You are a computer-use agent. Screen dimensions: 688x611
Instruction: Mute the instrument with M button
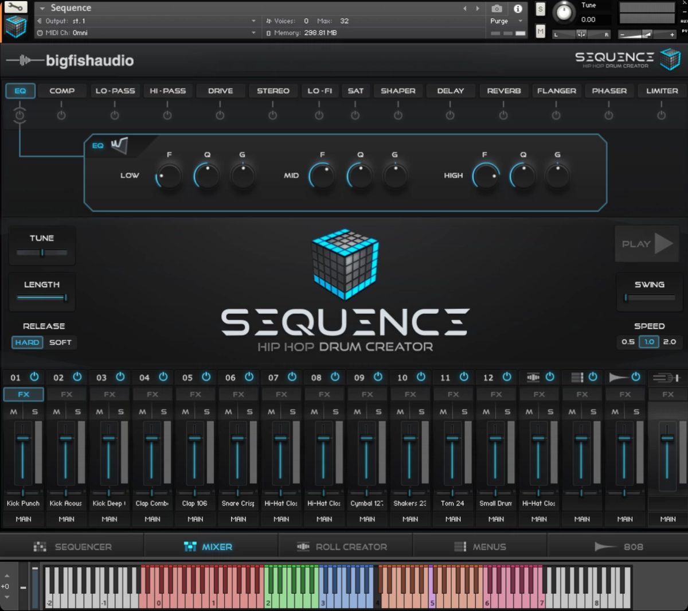[540, 32]
